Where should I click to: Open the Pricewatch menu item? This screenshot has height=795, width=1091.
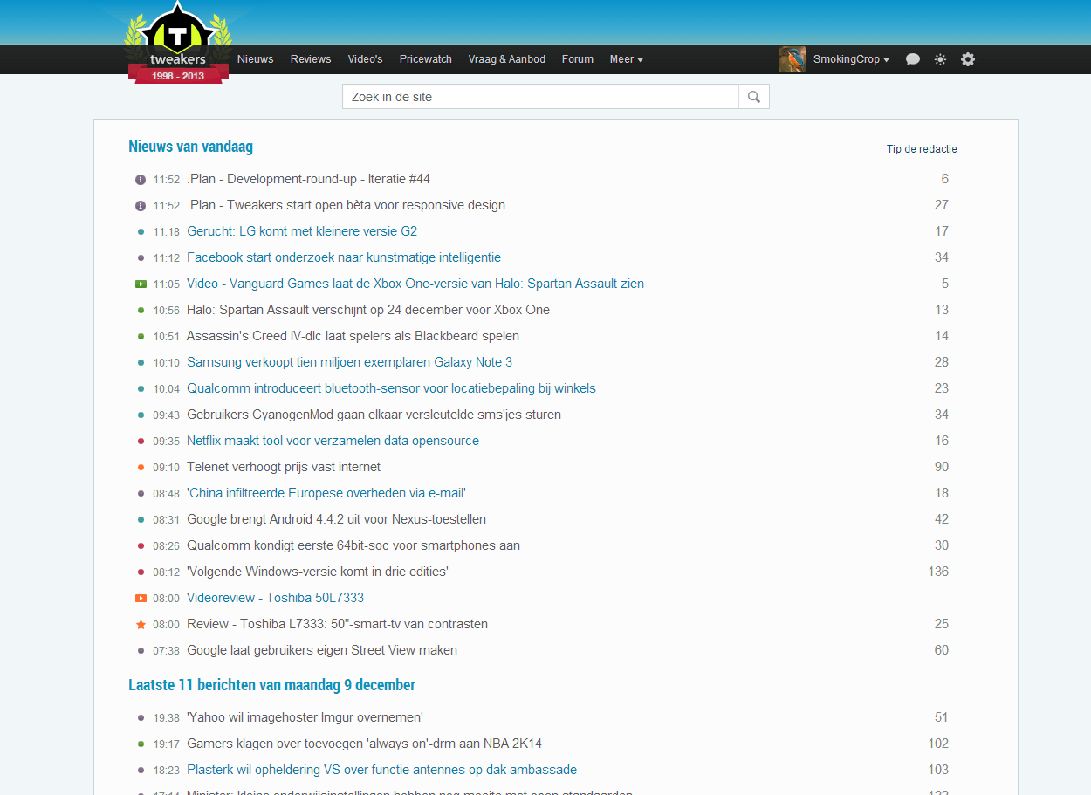(x=426, y=59)
